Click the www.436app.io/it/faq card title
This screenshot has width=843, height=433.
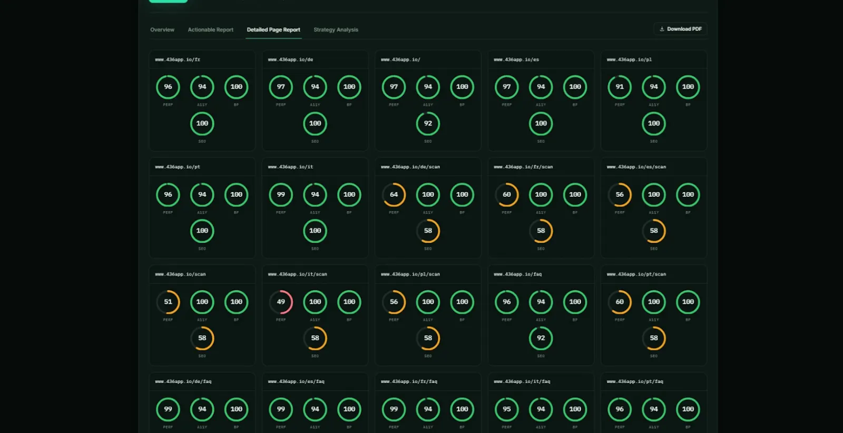[522, 381]
